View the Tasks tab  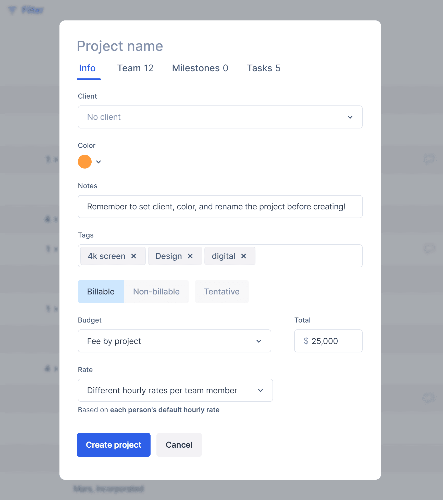[264, 68]
